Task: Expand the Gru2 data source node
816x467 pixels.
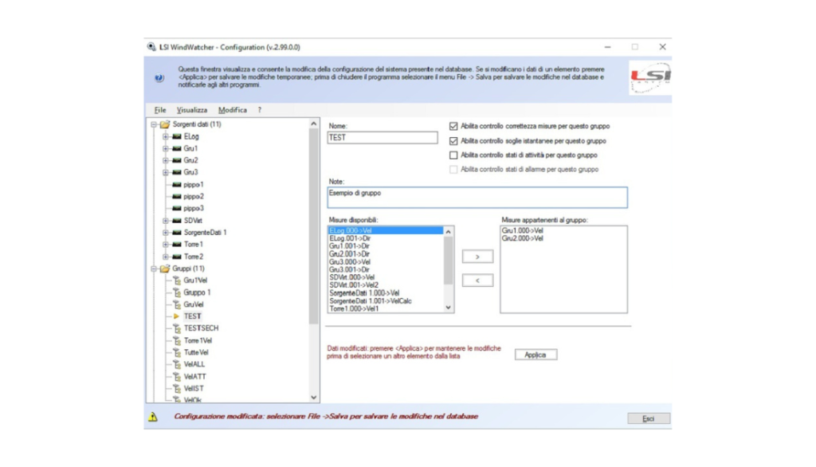Action: click(166, 160)
